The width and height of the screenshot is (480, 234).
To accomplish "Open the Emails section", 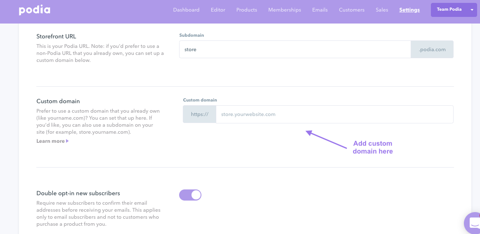I will pyautogui.click(x=320, y=10).
